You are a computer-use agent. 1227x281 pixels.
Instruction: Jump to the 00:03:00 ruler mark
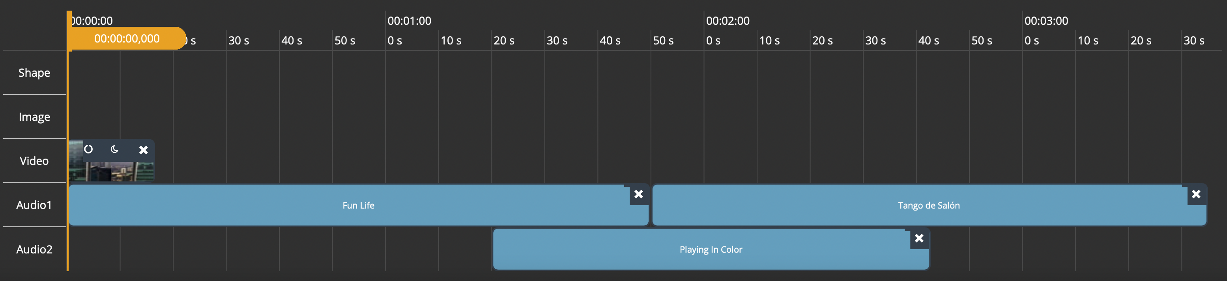1046,21
